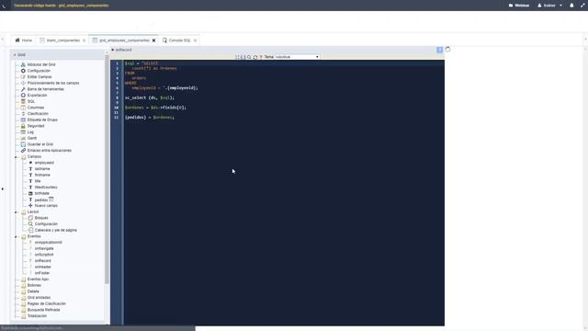Click the blue icon above editor
Viewport: 588px width, 331px height.
[x=439, y=50]
